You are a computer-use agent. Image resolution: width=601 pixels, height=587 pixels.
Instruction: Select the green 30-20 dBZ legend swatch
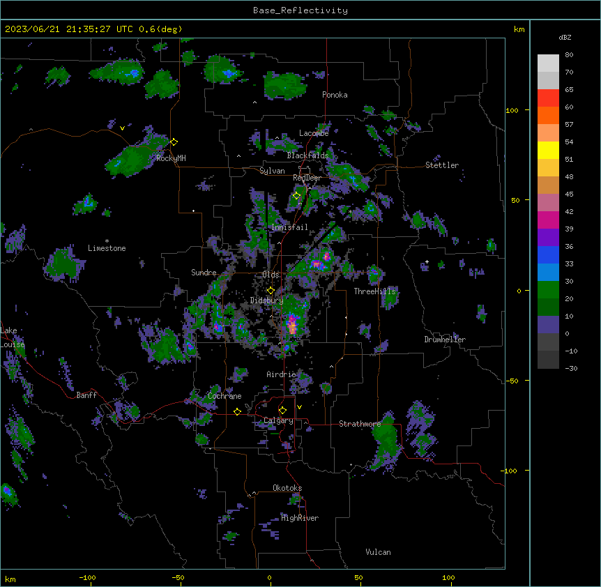click(x=548, y=290)
